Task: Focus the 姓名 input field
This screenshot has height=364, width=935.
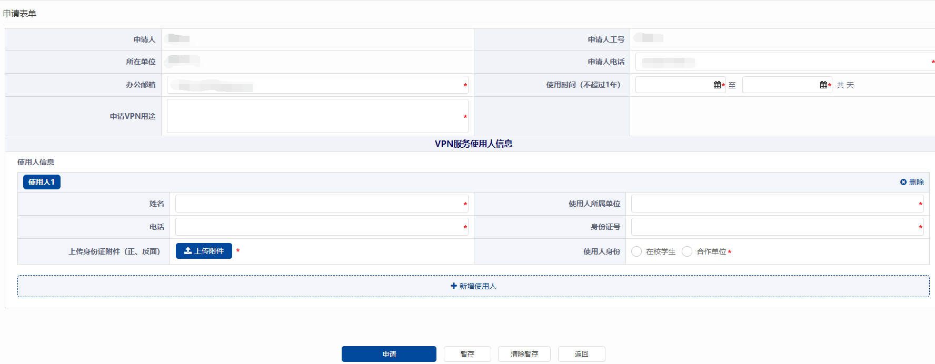Action: (319, 204)
